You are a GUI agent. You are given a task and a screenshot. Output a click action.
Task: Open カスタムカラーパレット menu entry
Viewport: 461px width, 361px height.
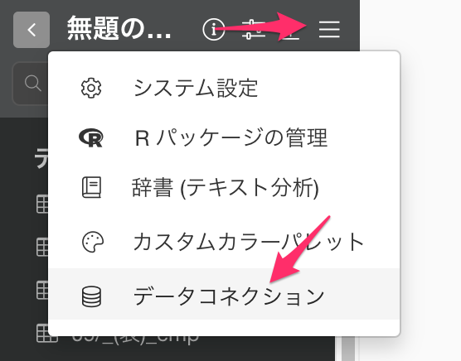click(224, 242)
